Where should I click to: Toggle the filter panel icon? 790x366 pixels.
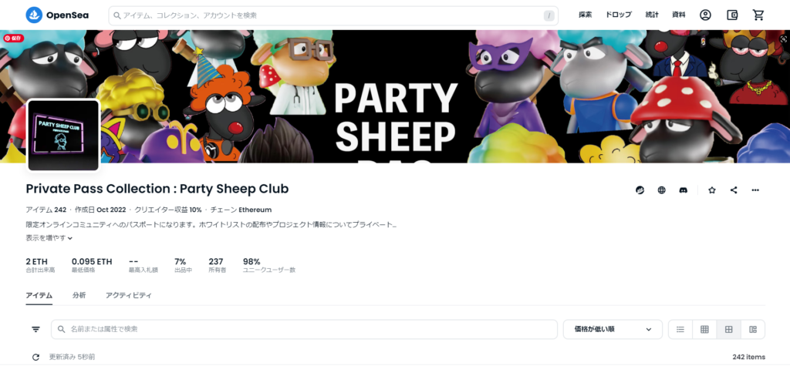35,329
